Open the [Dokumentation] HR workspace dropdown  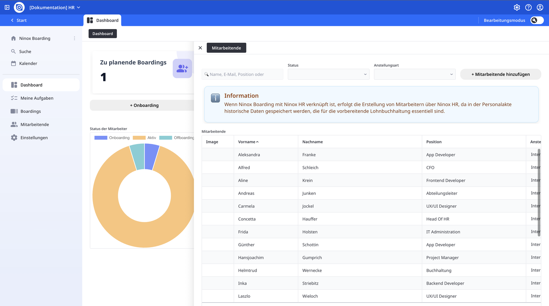point(55,7)
